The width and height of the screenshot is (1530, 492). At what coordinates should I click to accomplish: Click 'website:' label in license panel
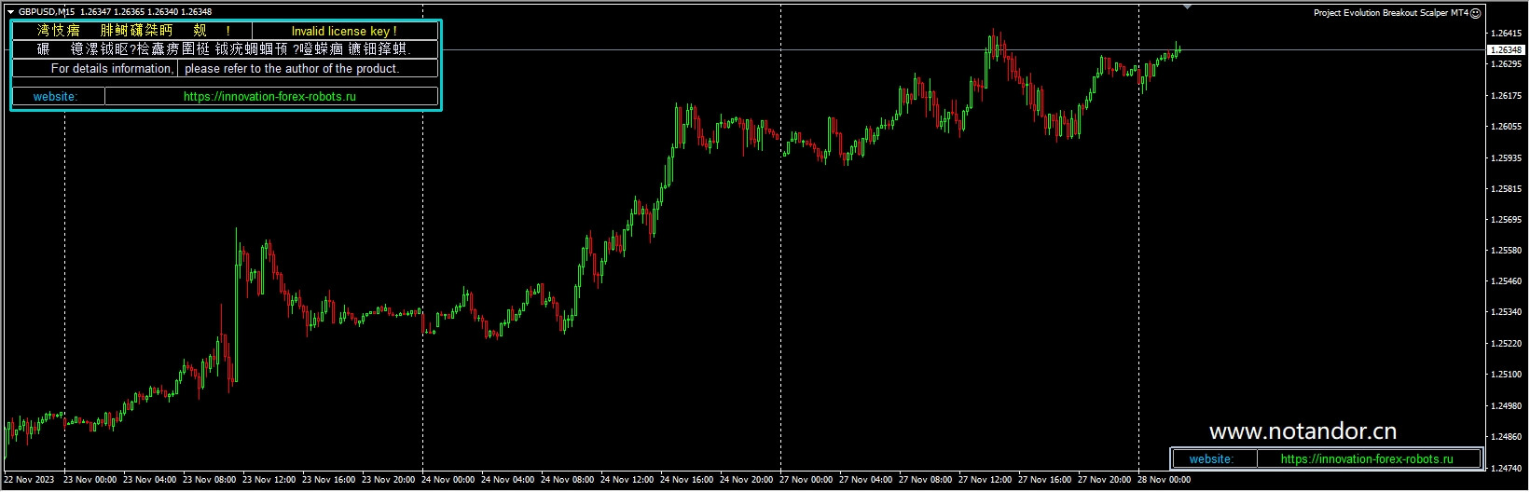[x=55, y=96]
